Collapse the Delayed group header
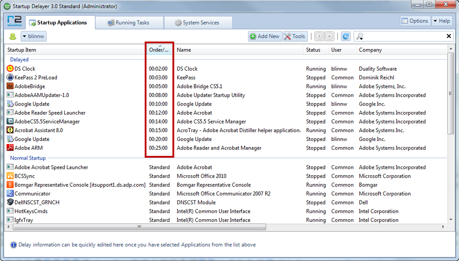 pos(19,59)
